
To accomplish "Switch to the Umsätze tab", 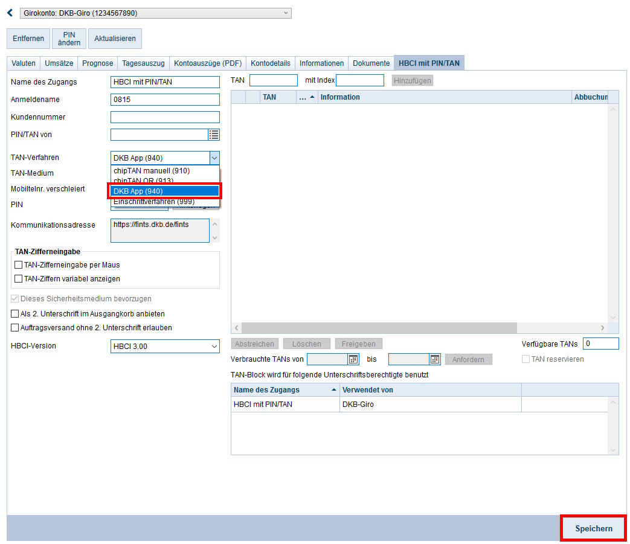I will (x=59, y=63).
